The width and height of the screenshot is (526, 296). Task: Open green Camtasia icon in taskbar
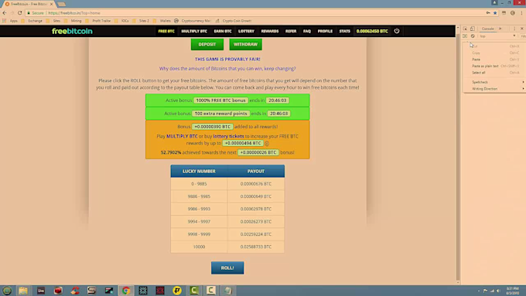[194, 291]
